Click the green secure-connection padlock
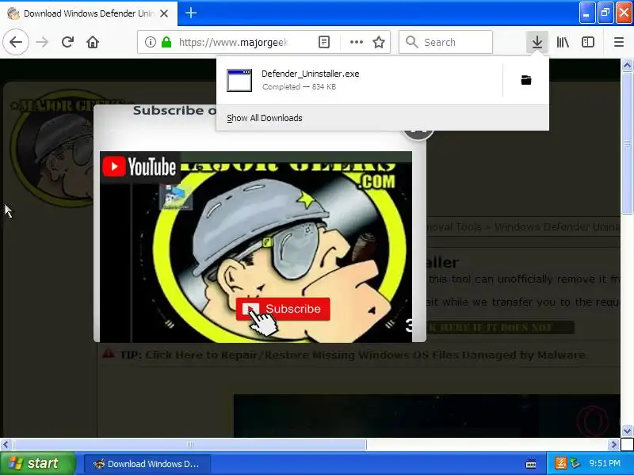The image size is (634, 475). click(x=166, y=42)
